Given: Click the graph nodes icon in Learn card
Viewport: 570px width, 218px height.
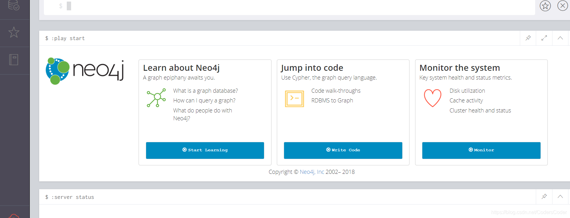Looking at the screenshot, I should [156, 98].
